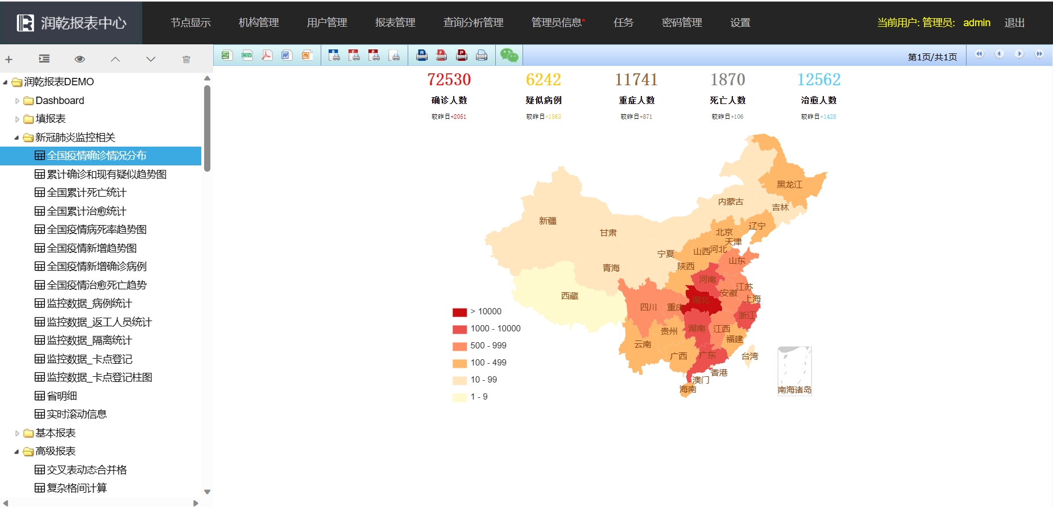Expand the 填报表 folder
The height and width of the screenshot is (507, 1053).
[x=17, y=119]
